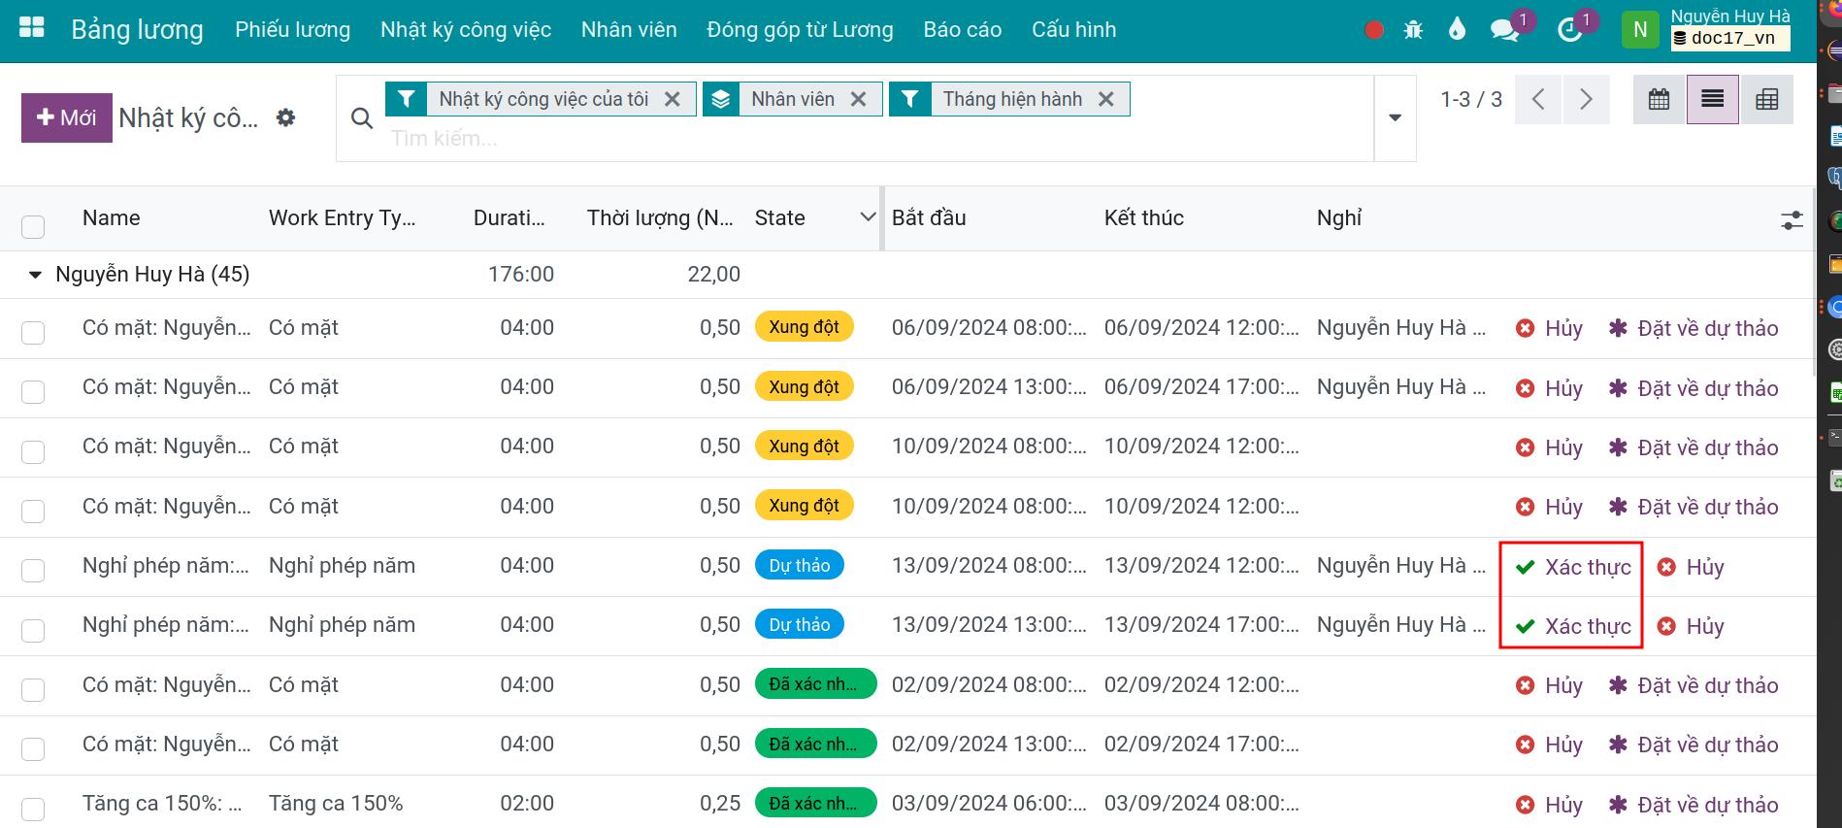This screenshot has height=828, width=1842.
Task: Collapse the Nguyễn Huy Hà (45) group
Action: tap(35, 275)
